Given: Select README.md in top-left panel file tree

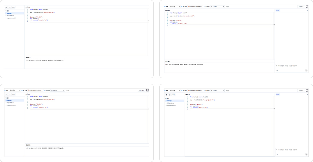Looking at the screenshot, I should click(x=11, y=16).
